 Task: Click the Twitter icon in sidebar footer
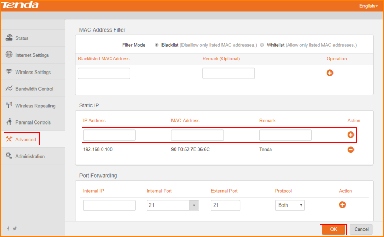(14, 229)
